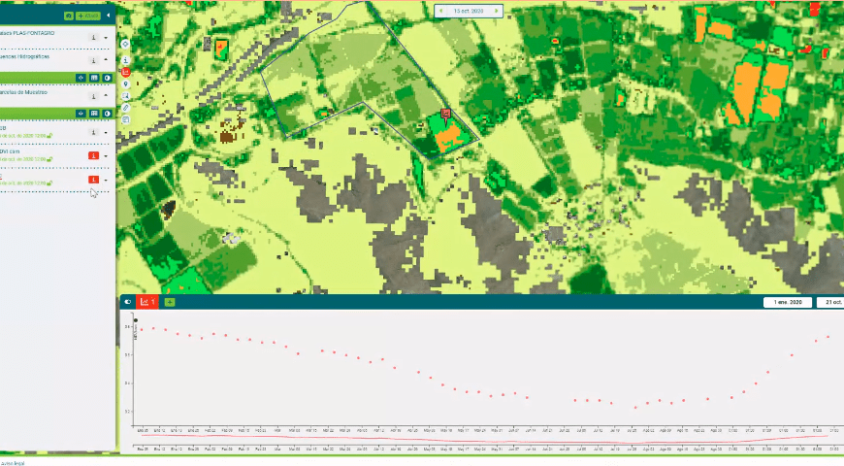Screen dimensions: 844x466
Task: Collapse the Parcelas de Muestreo layer group
Action: [x=105, y=95]
